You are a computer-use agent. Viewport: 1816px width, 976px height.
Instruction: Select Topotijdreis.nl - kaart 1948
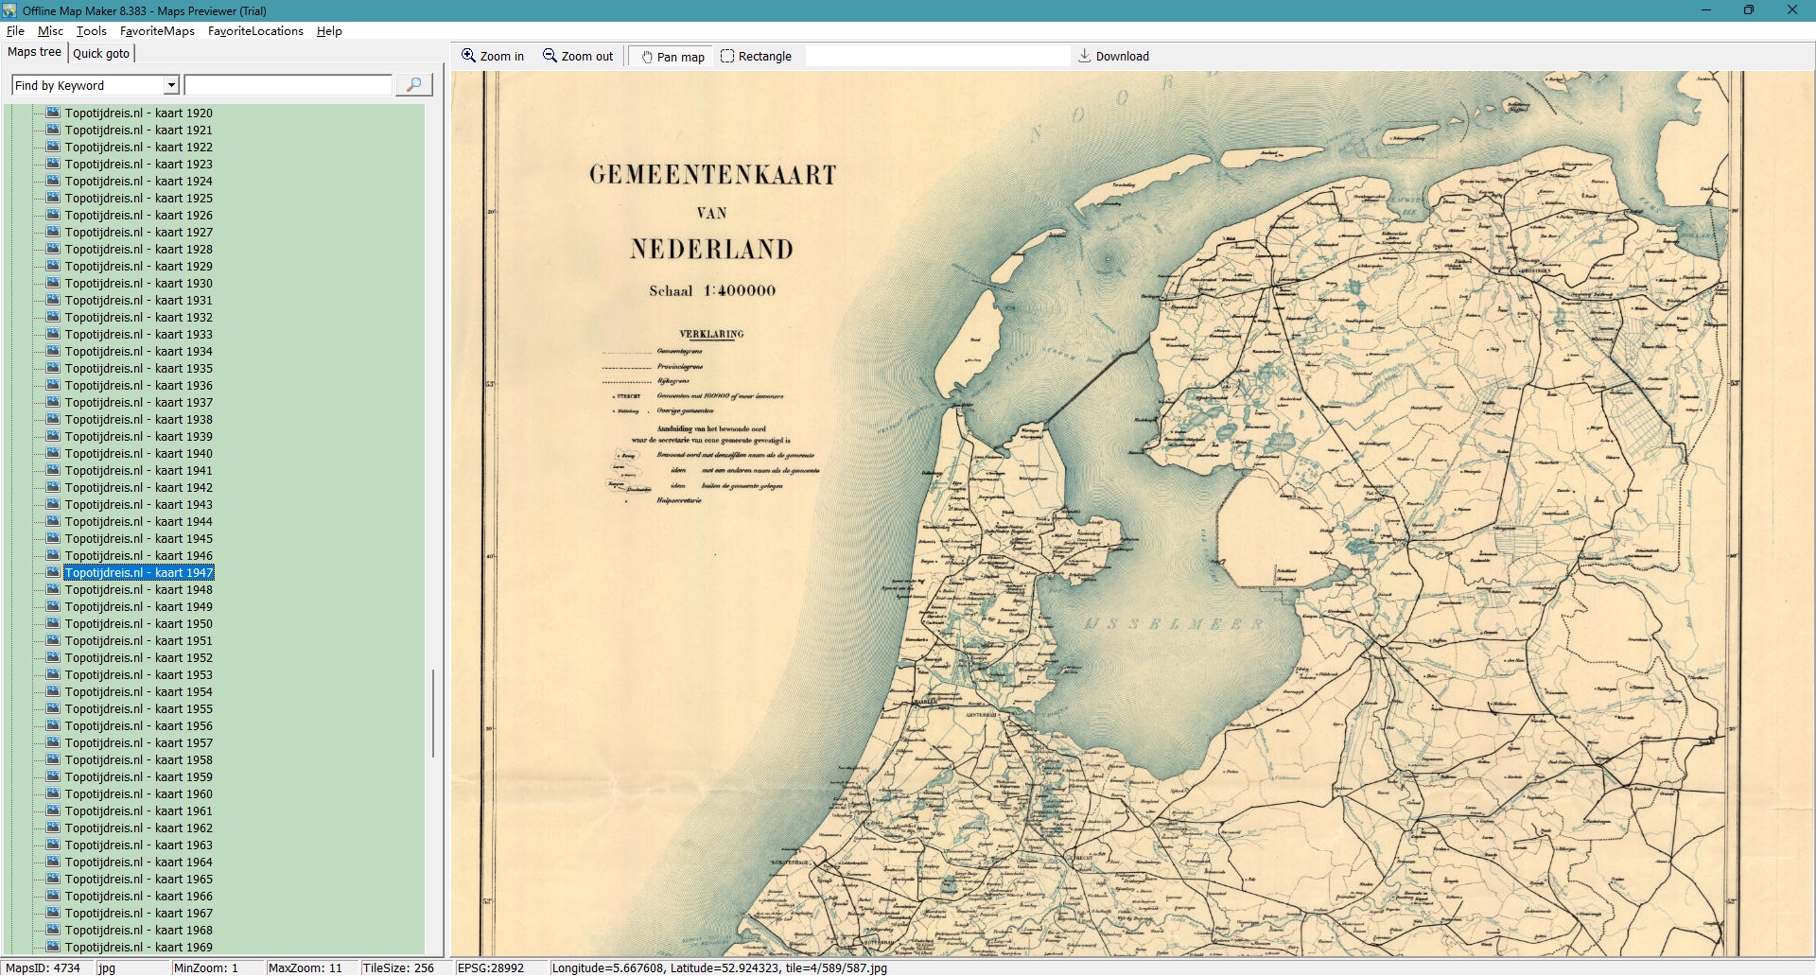click(x=138, y=589)
